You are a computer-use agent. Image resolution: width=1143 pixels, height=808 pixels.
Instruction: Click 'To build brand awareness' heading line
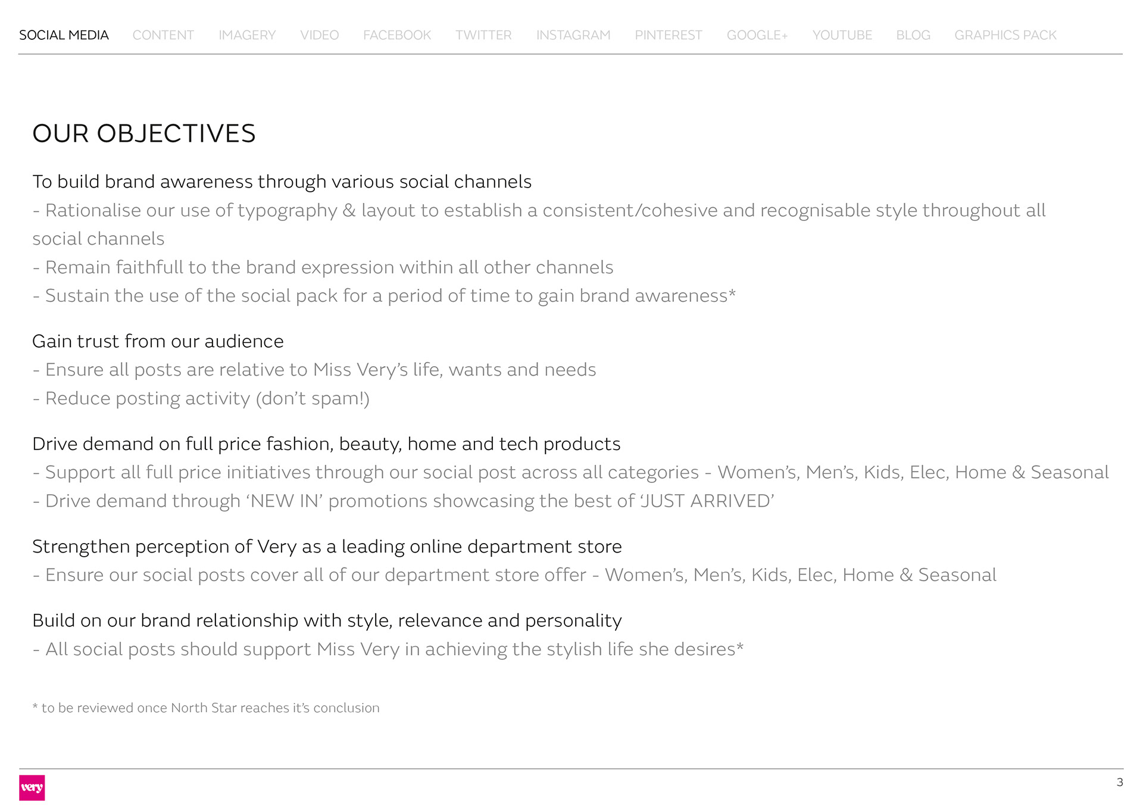tap(282, 182)
